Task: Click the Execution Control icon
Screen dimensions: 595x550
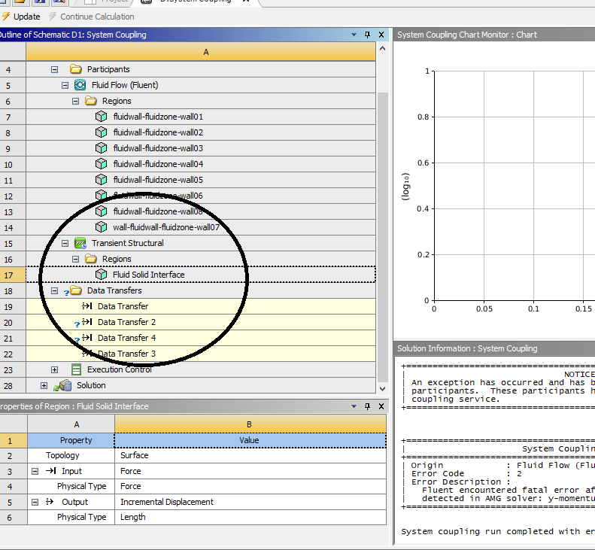Action: coord(76,369)
